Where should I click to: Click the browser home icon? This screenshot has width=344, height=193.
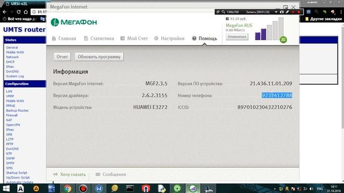coord(26,12)
